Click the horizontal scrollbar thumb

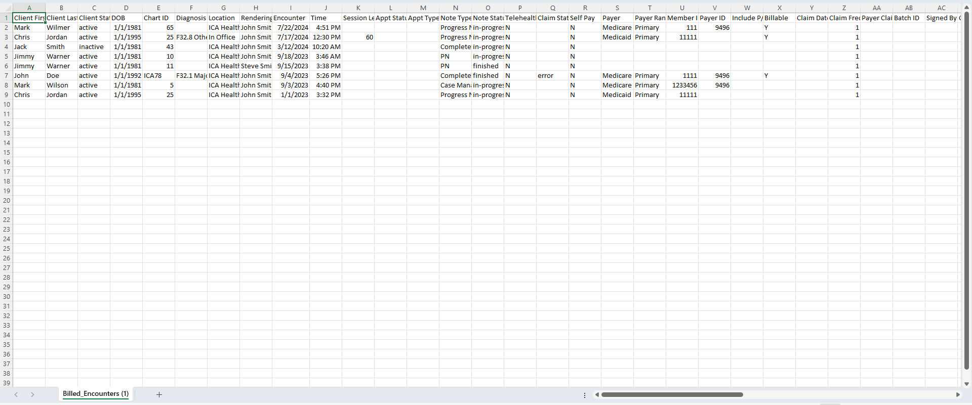(x=672, y=394)
